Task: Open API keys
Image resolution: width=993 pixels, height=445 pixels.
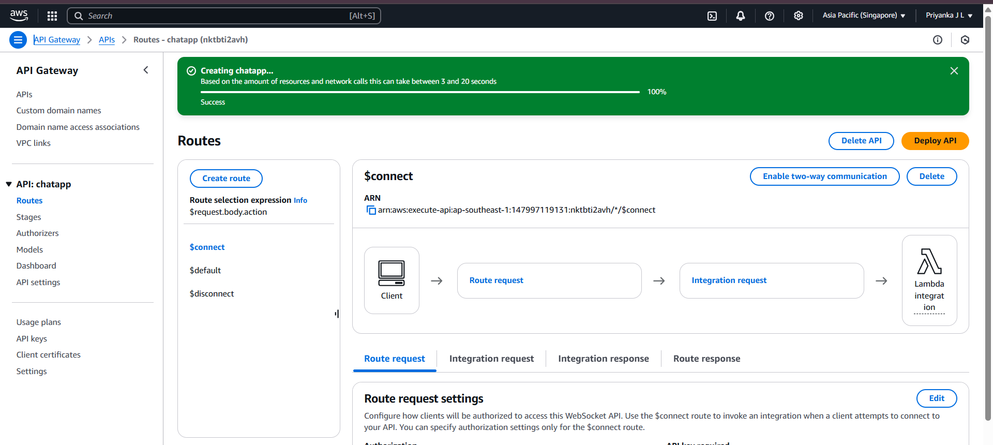Action: point(32,339)
